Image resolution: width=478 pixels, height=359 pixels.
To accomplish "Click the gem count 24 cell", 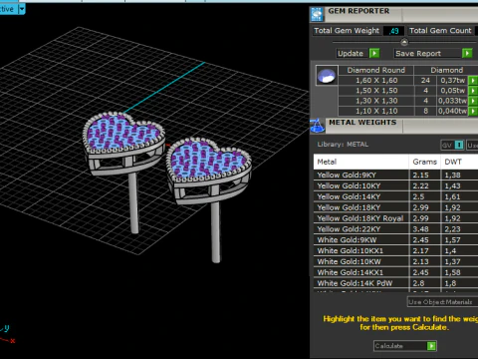I will tap(425, 80).
